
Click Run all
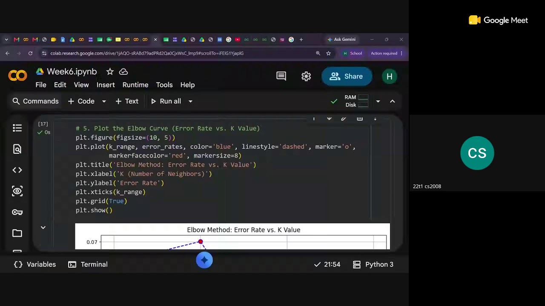coord(166,101)
